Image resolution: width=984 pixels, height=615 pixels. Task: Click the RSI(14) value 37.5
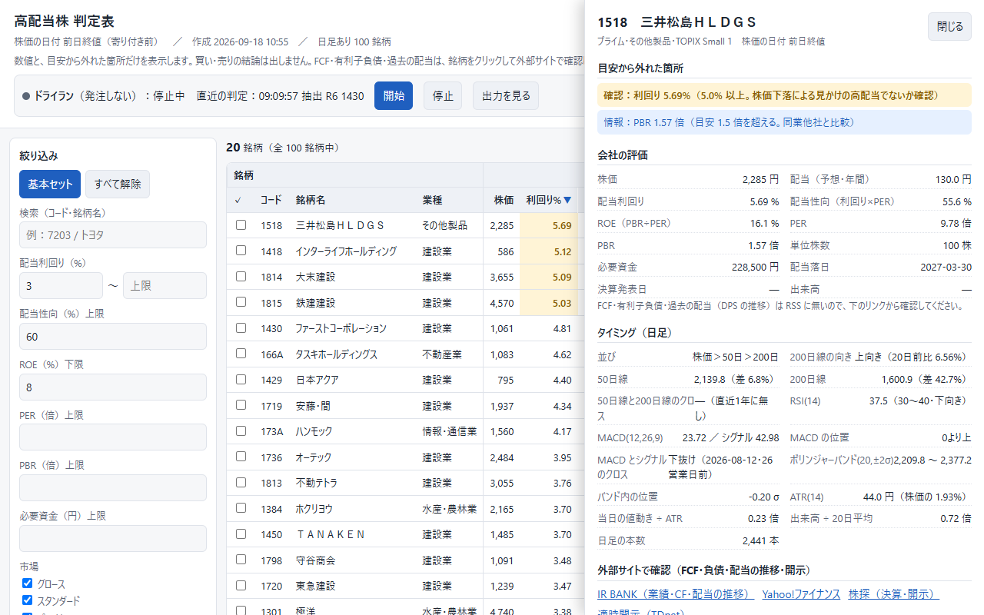(x=920, y=401)
